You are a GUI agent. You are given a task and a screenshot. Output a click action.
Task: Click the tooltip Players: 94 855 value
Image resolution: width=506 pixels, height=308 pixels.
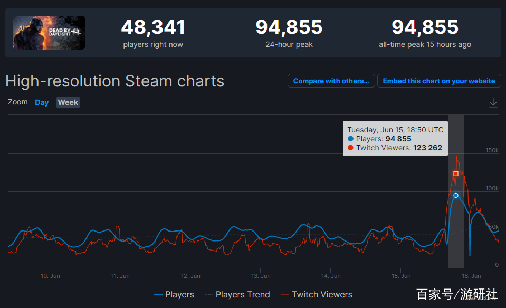point(384,139)
